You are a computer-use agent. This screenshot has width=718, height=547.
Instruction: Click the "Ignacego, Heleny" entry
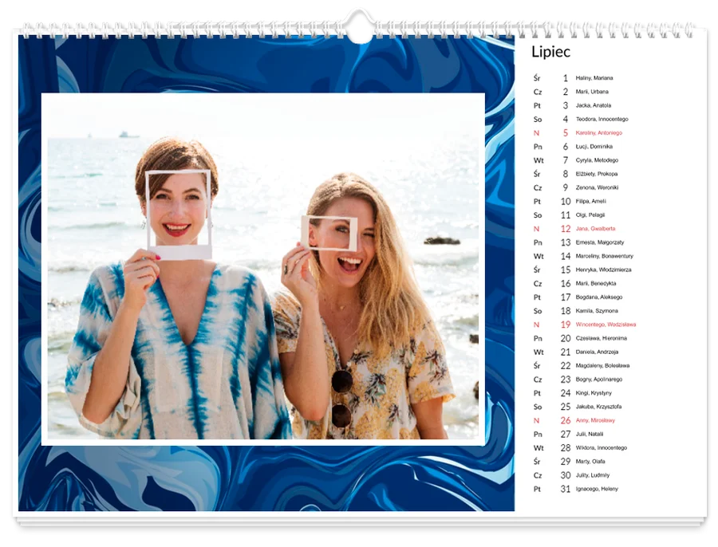tap(597, 490)
